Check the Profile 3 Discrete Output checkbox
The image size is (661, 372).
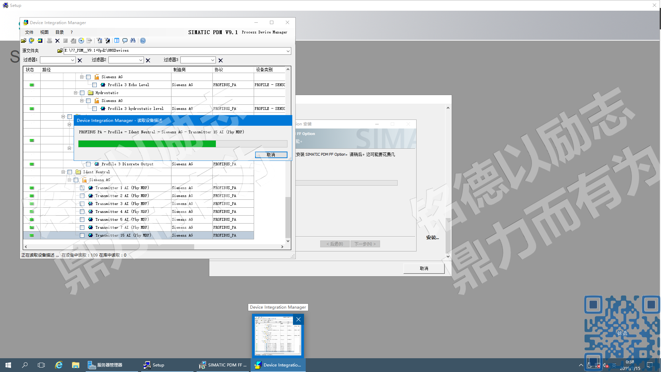click(88, 164)
